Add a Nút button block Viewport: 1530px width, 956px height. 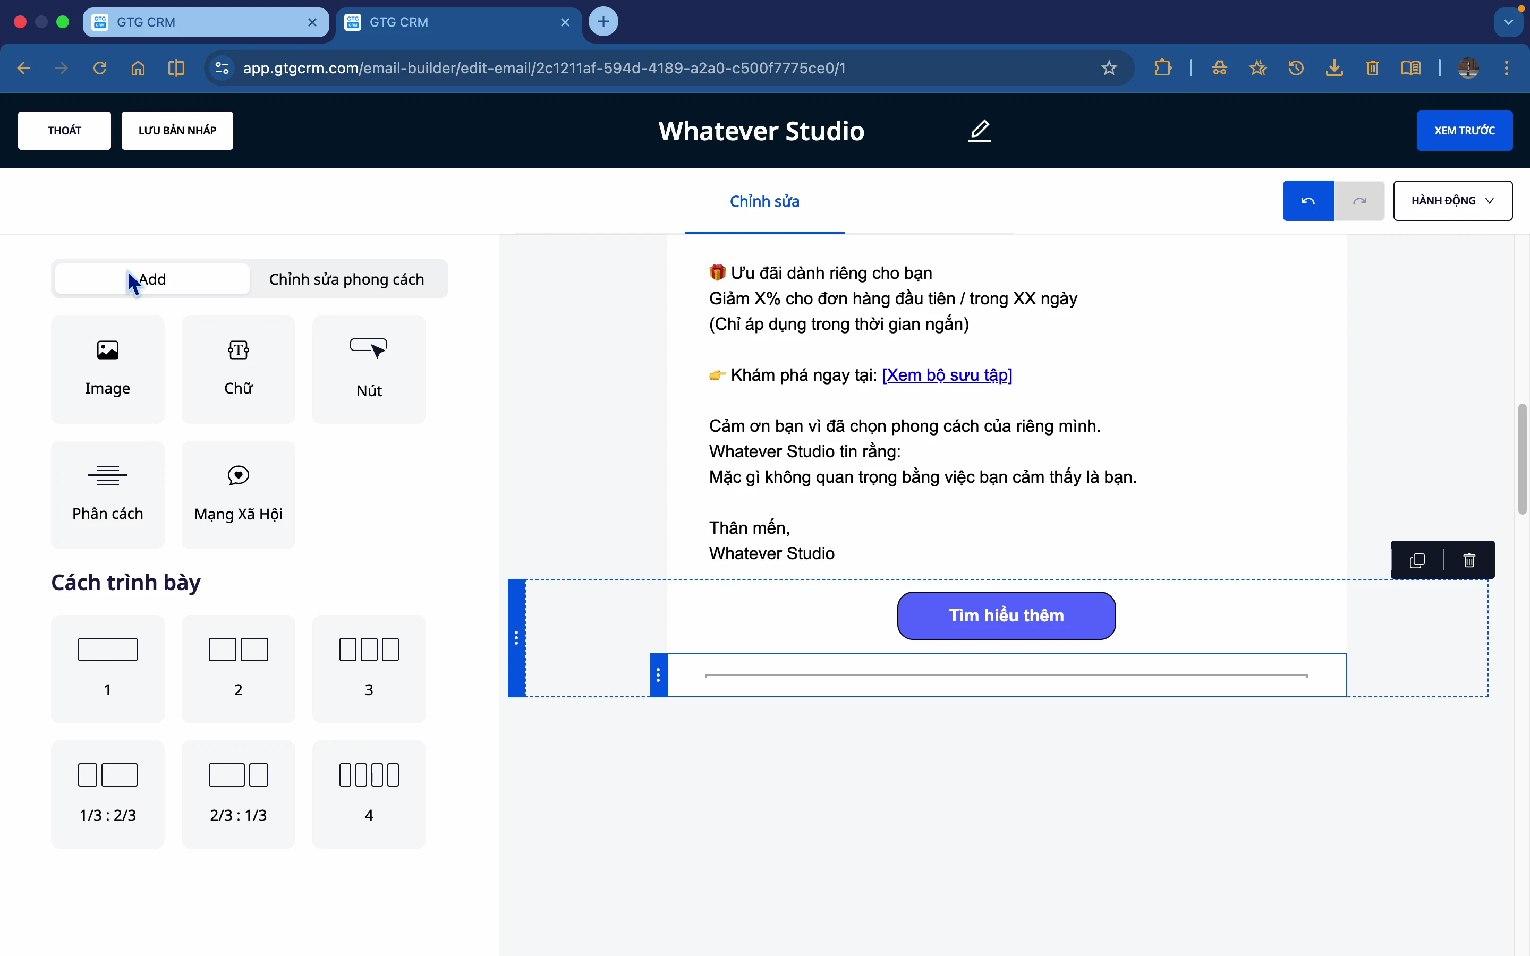[369, 369]
